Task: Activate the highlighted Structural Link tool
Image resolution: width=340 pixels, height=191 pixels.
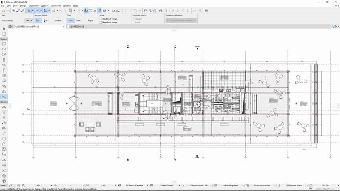Action: 4,97
